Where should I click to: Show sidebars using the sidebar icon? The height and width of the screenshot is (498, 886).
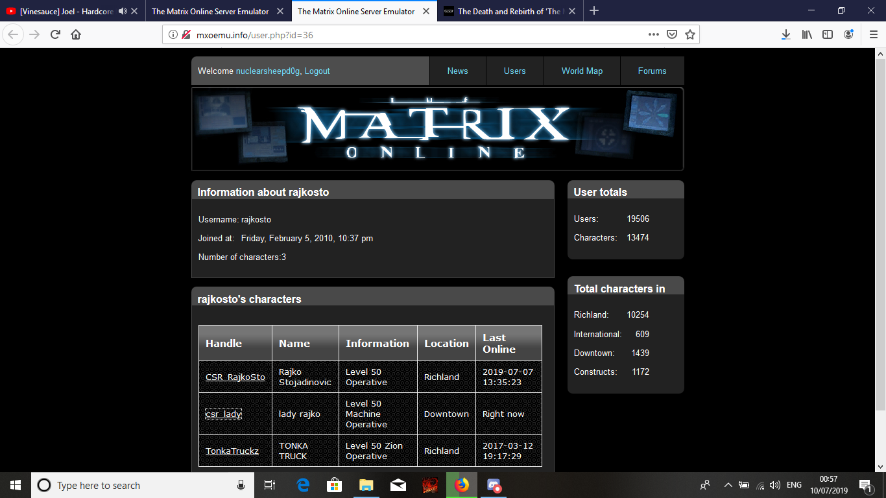click(828, 34)
